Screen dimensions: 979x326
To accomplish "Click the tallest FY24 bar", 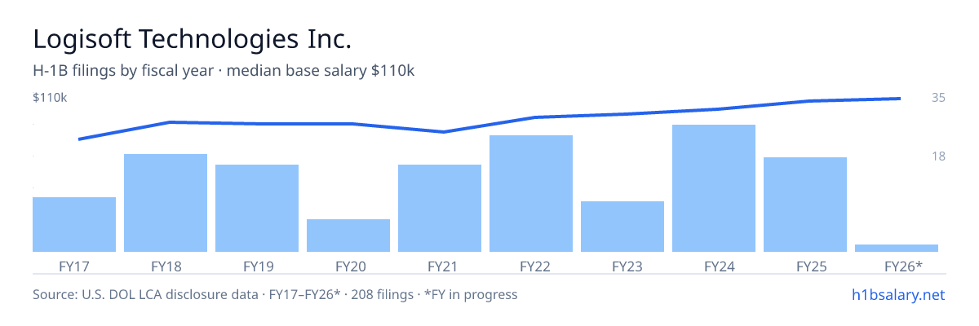I will click(714, 188).
